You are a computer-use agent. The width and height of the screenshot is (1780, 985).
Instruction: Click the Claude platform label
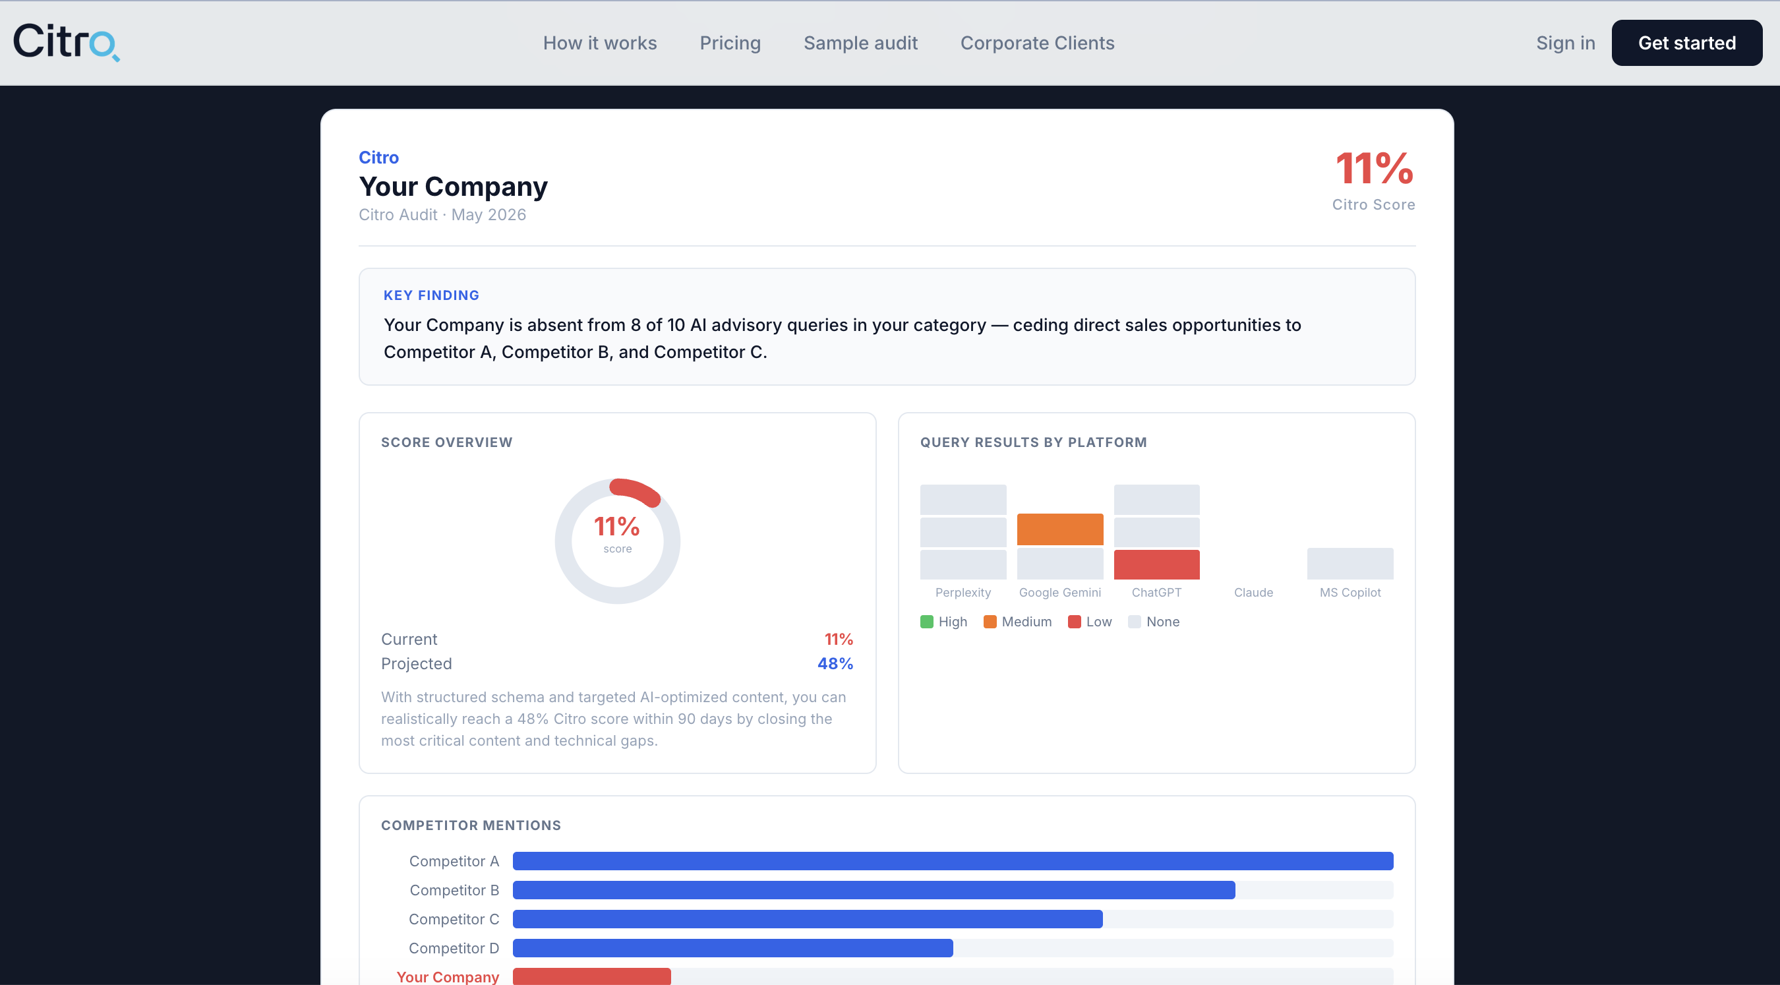pos(1253,592)
